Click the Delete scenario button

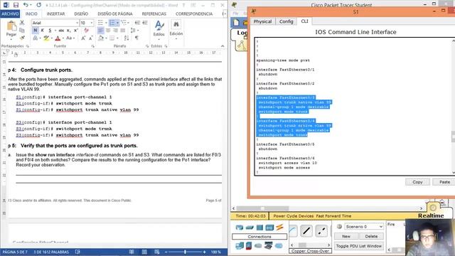tap(371, 236)
